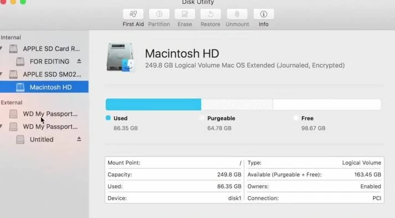Click the Used 86.35 GB table cell
The image size is (395, 218).
175,186
